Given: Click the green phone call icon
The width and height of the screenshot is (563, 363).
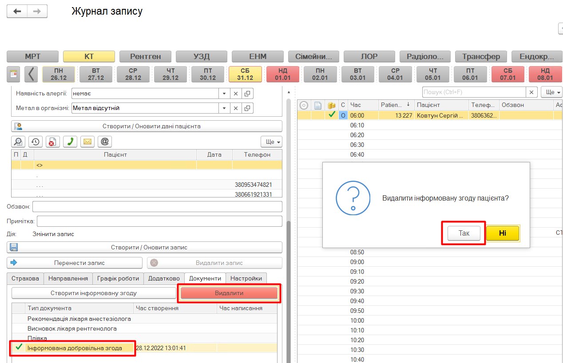Looking at the screenshot, I should pyautogui.click(x=70, y=142).
